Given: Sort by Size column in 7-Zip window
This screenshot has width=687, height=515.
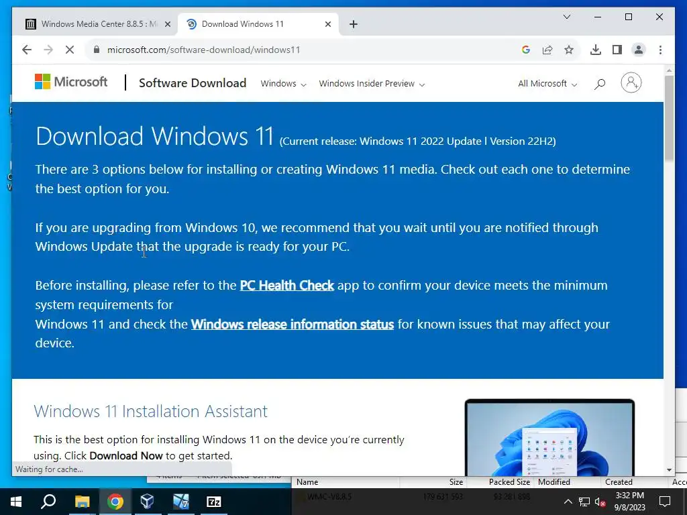Looking at the screenshot, I should point(433,482).
